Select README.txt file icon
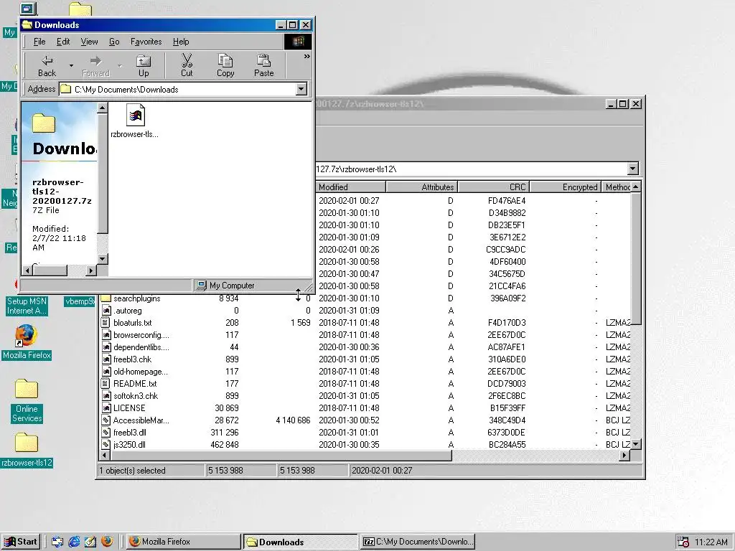 (x=106, y=384)
